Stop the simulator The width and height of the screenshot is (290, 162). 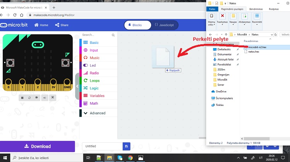coord(22,98)
